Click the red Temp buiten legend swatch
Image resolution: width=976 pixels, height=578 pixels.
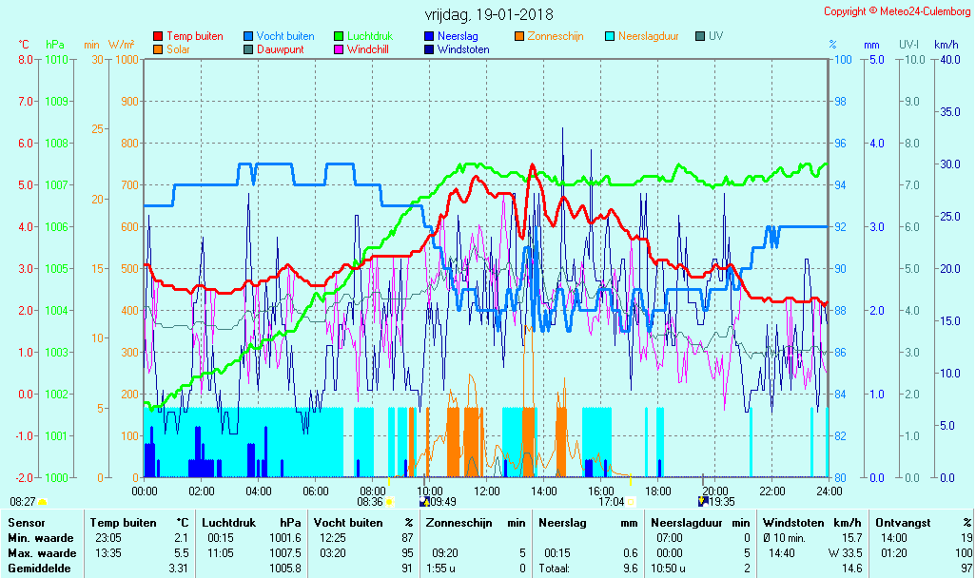click(x=158, y=37)
